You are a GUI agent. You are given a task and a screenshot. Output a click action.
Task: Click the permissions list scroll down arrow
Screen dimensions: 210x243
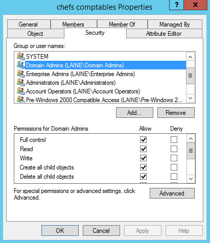191,179
